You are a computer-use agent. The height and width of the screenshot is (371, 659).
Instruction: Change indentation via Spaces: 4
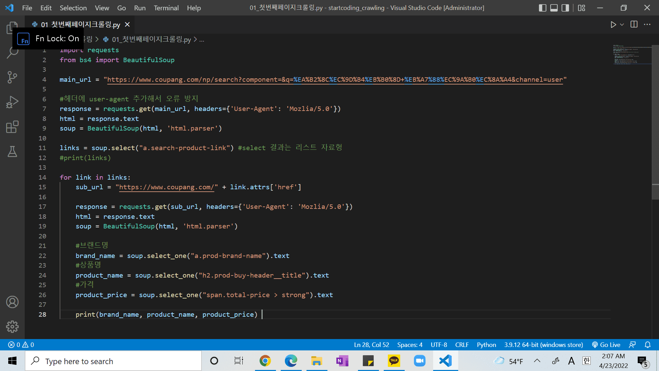(x=410, y=345)
